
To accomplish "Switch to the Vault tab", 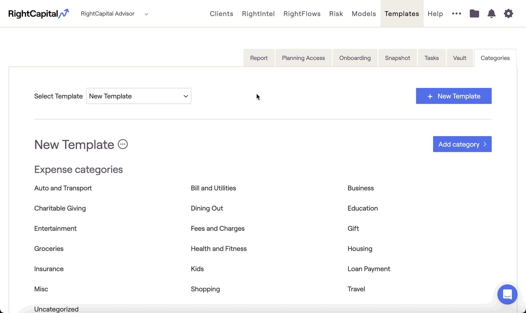I will 459,58.
